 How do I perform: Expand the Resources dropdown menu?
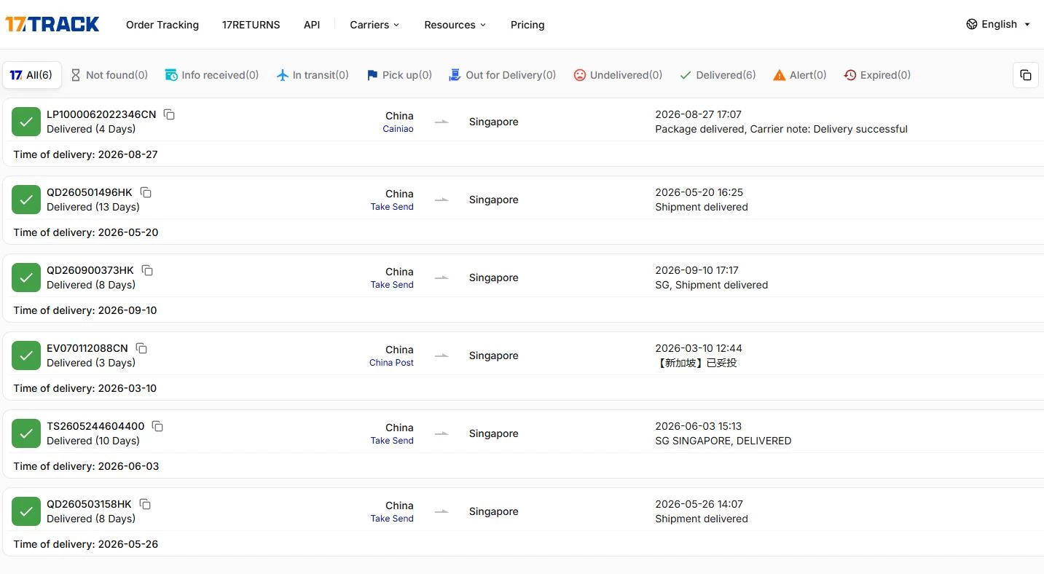pos(455,25)
